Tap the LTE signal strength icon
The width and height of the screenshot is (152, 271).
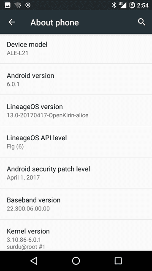coord(122,5)
